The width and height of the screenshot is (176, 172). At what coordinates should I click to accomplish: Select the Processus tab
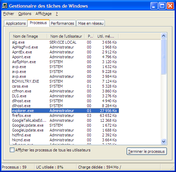tap(38, 23)
